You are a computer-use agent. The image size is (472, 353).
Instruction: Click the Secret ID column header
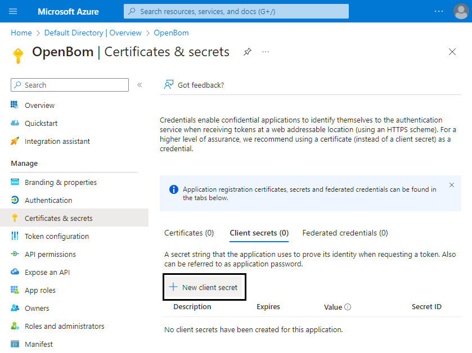tap(426, 307)
